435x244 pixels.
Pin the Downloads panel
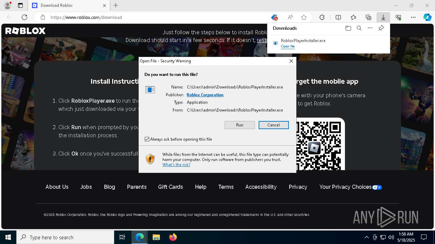(381, 28)
